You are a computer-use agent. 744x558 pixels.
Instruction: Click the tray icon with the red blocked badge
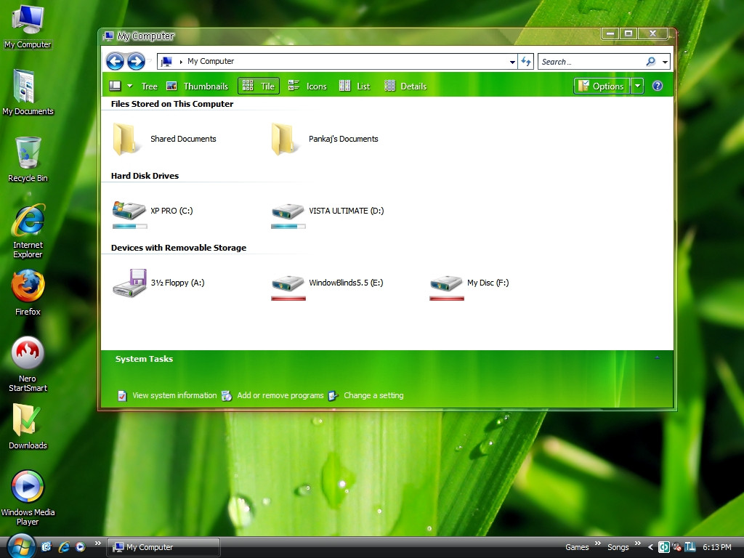click(676, 547)
